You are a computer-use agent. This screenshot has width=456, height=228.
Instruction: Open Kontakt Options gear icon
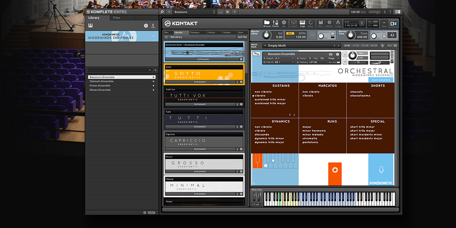point(329,23)
